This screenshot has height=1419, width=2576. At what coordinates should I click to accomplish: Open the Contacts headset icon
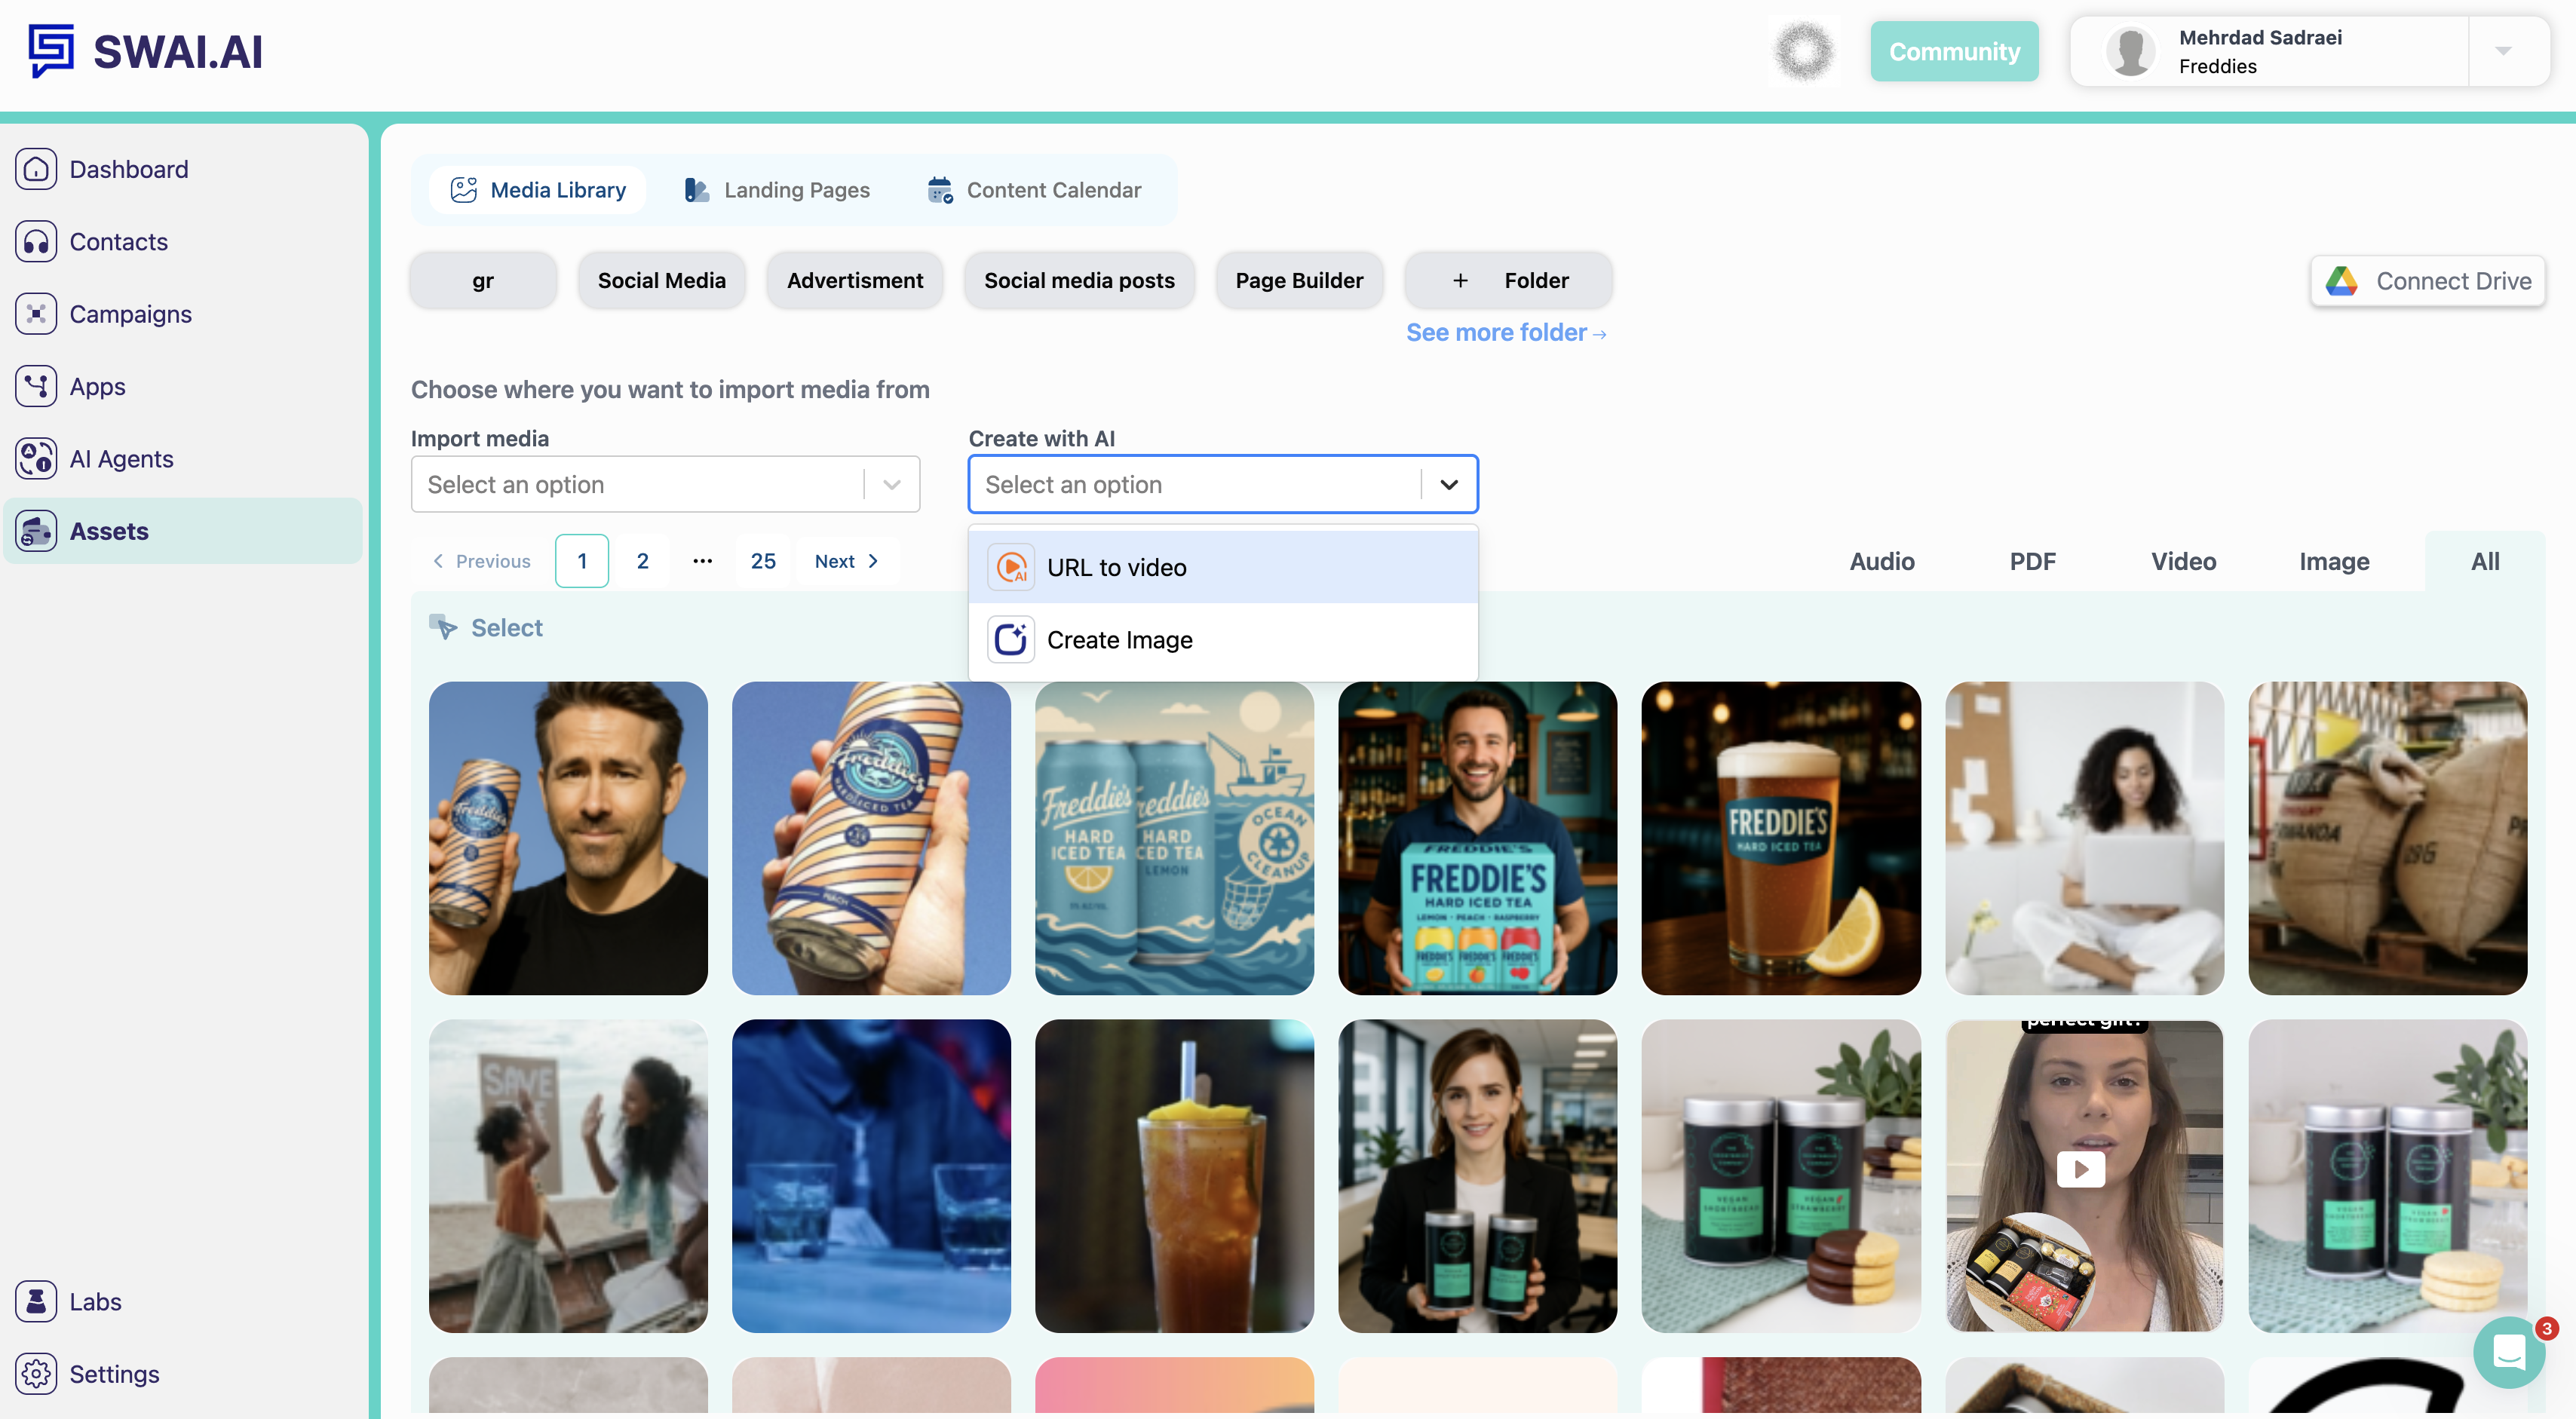tap(36, 241)
